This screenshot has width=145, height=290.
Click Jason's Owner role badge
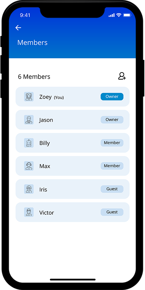pyautogui.click(x=112, y=120)
